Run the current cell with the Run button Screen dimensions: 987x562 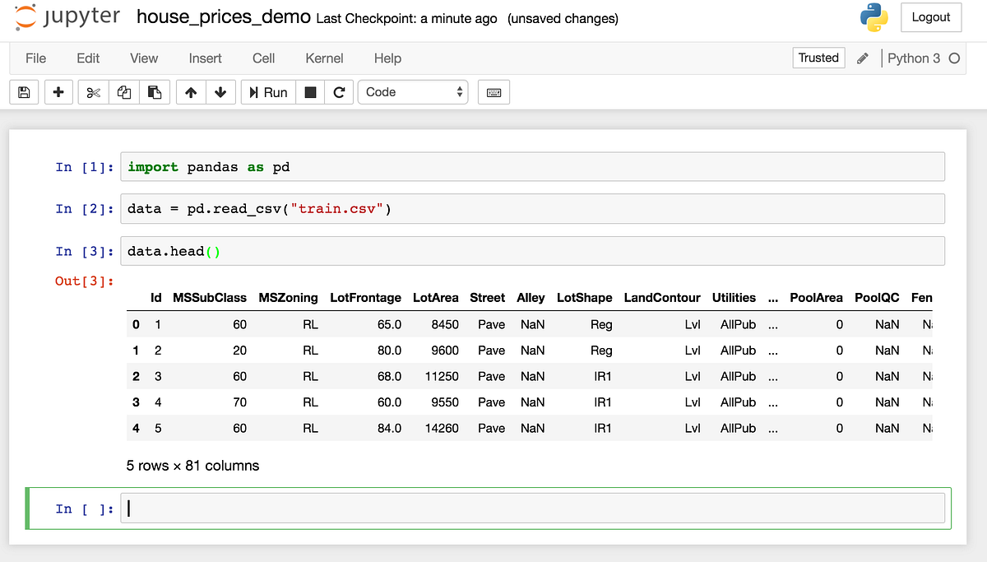click(267, 92)
